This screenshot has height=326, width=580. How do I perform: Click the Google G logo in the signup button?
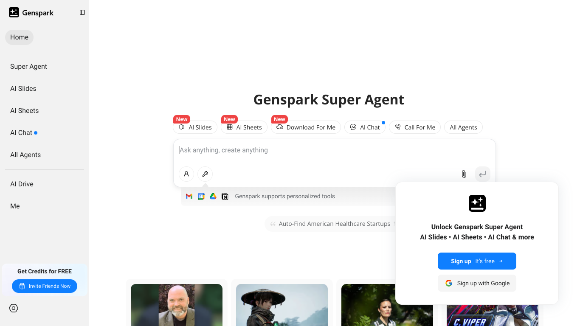[x=449, y=283]
